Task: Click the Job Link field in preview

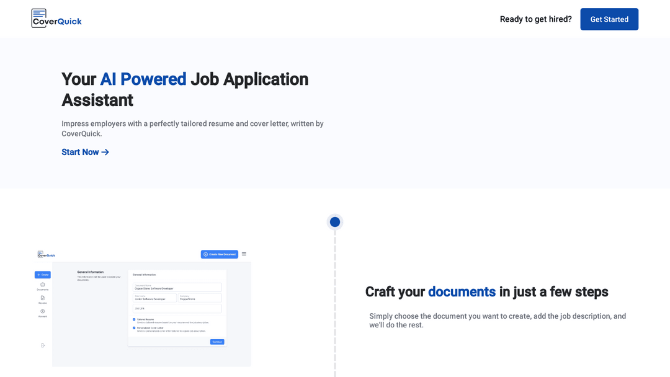Action: 177,308
